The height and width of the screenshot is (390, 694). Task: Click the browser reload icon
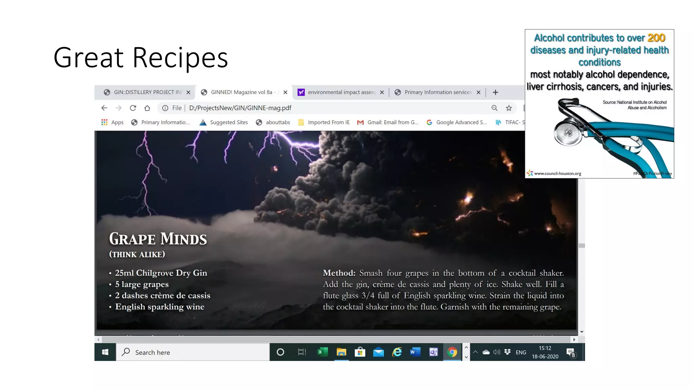pos(133,108)
